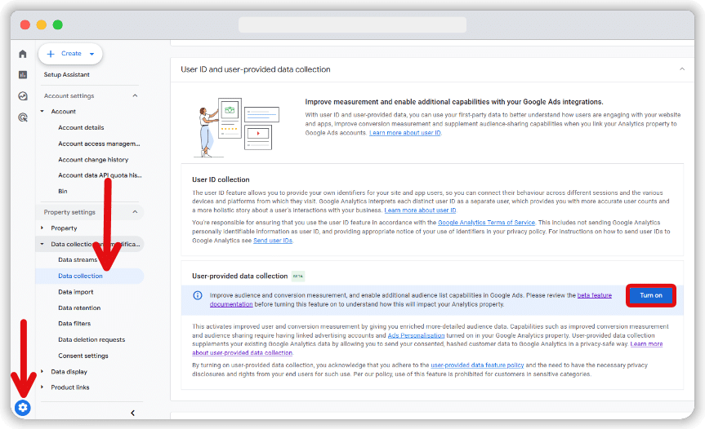Open Data deletion requests

(91, 340)
